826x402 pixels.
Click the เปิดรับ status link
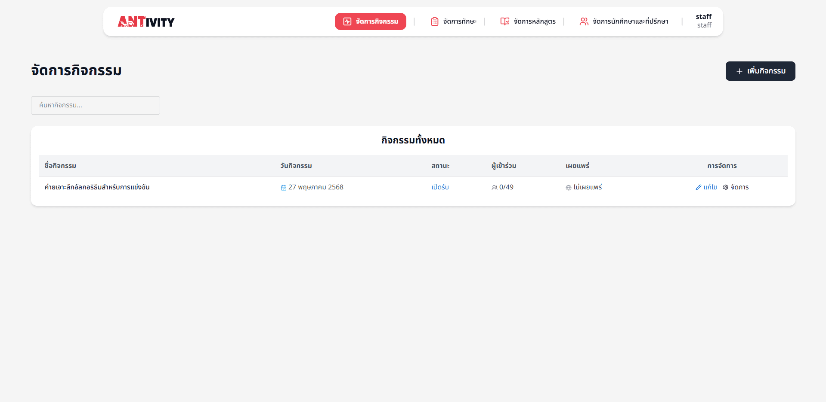(440, 187)
